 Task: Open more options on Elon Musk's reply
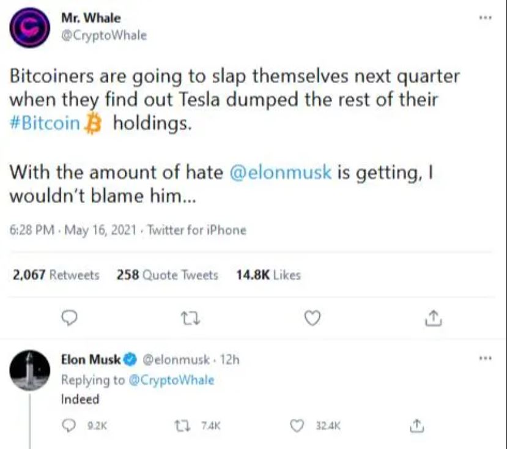pyautogui.click(x=486, y=358)
